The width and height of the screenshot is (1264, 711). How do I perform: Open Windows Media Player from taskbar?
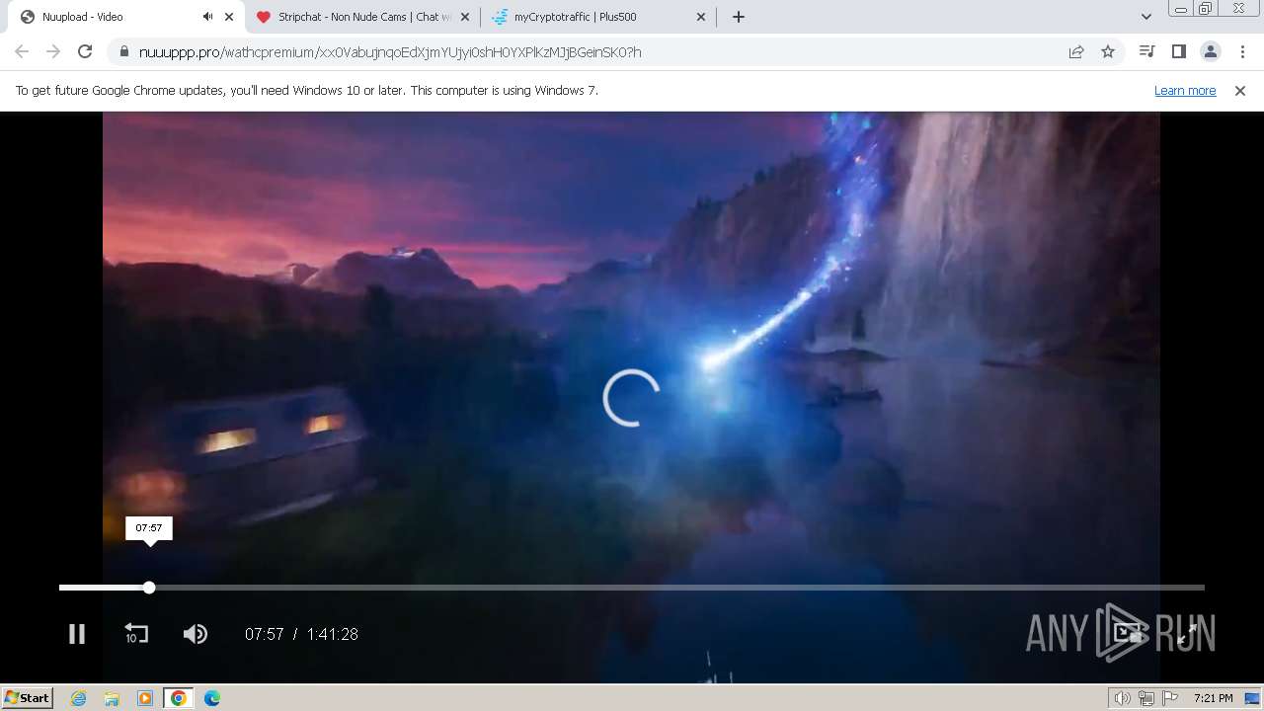145,698
